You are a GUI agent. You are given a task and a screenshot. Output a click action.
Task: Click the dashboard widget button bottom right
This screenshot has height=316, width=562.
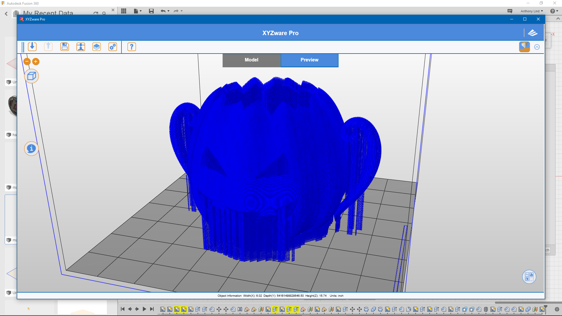click(529, 276)
